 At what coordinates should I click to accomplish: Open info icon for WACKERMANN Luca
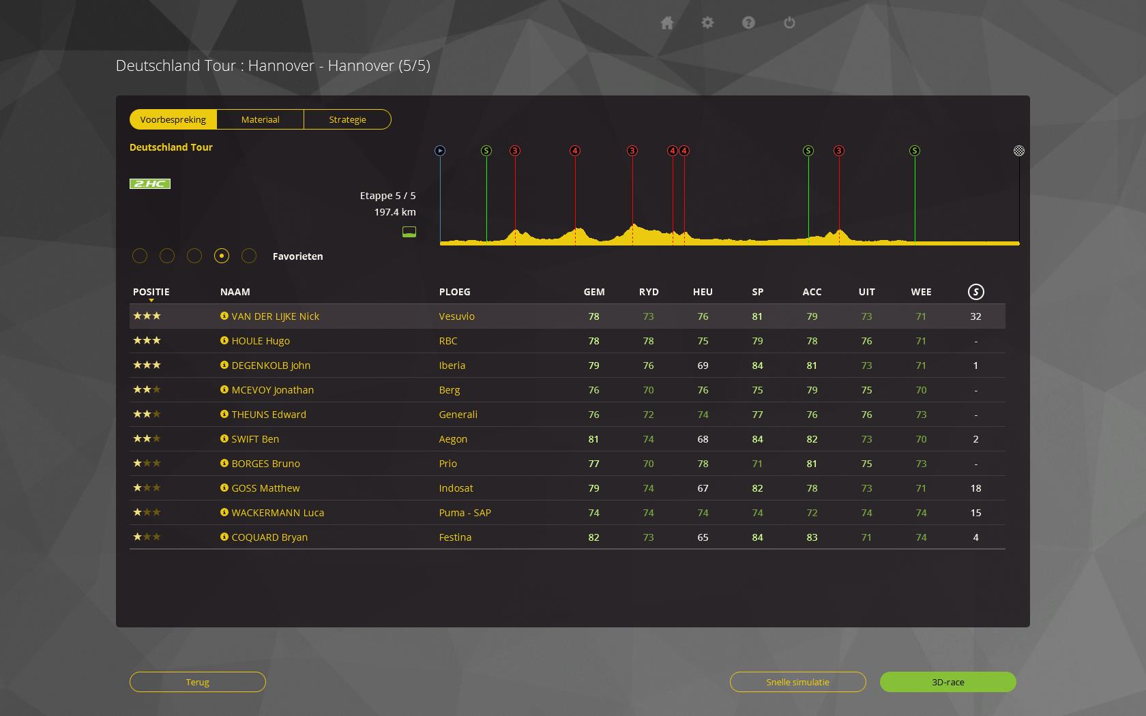pyautogui.click(x=224, y=512)
